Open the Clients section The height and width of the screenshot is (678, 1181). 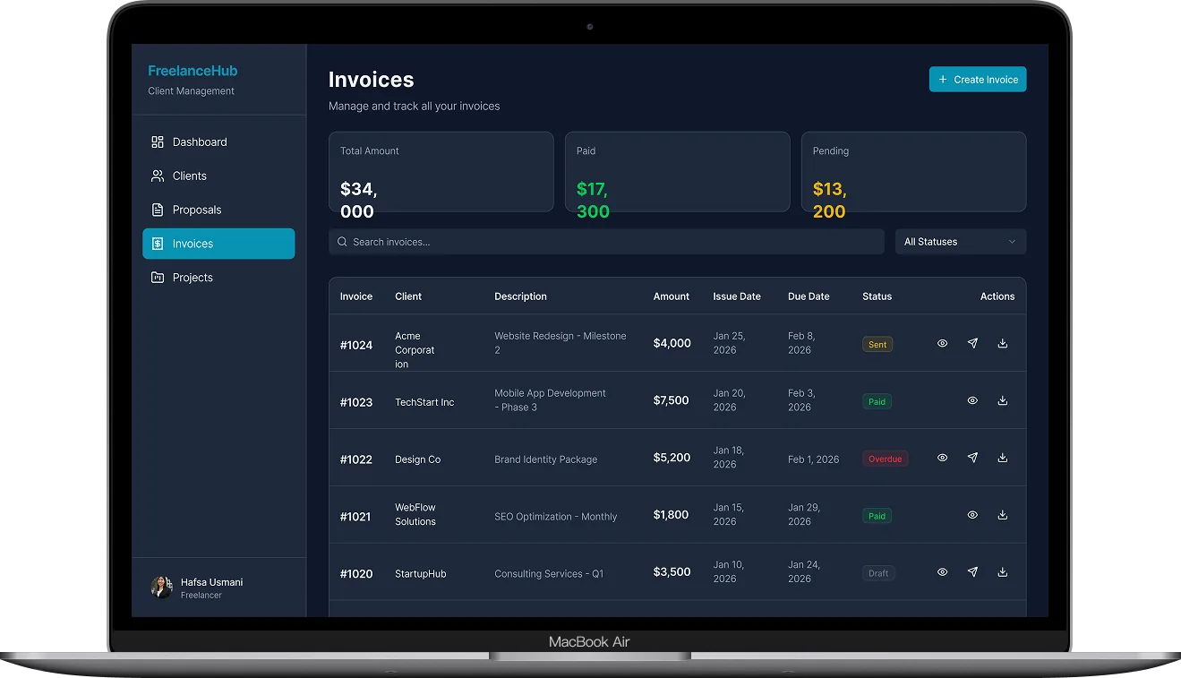coord(218,176)
